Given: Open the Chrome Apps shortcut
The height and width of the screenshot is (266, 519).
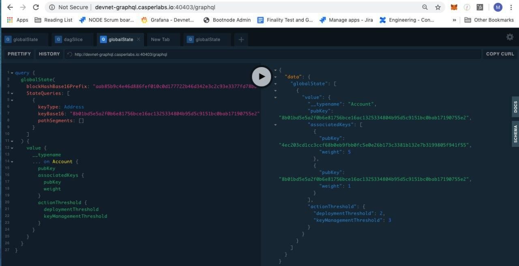Looking at the screenshot, I should pyautogui.click(x=17, y=20).
